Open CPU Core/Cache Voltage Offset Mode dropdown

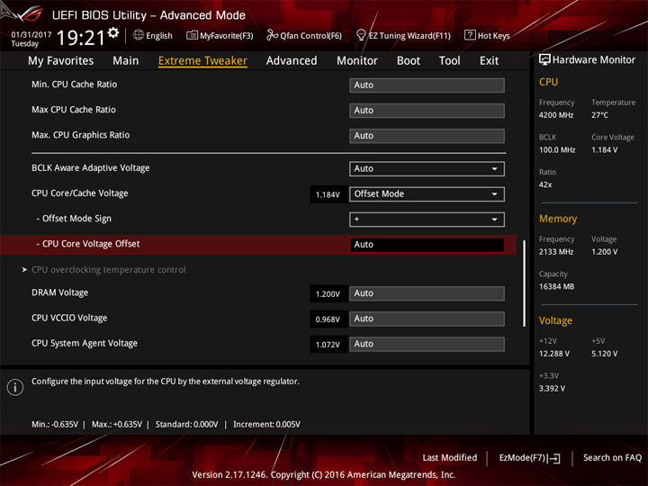tap(427, 193)
